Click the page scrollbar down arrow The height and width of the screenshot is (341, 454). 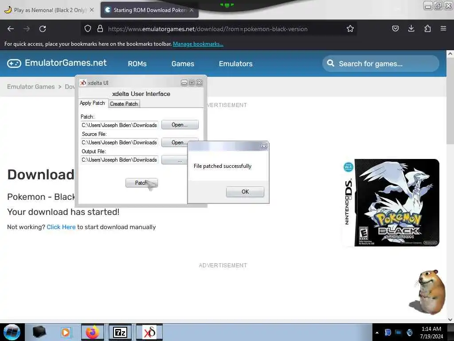(450, 319)
